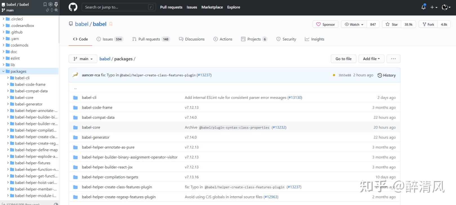
Task: Click the Octotree collapse-all divider icon
Action: coord(52,10)
